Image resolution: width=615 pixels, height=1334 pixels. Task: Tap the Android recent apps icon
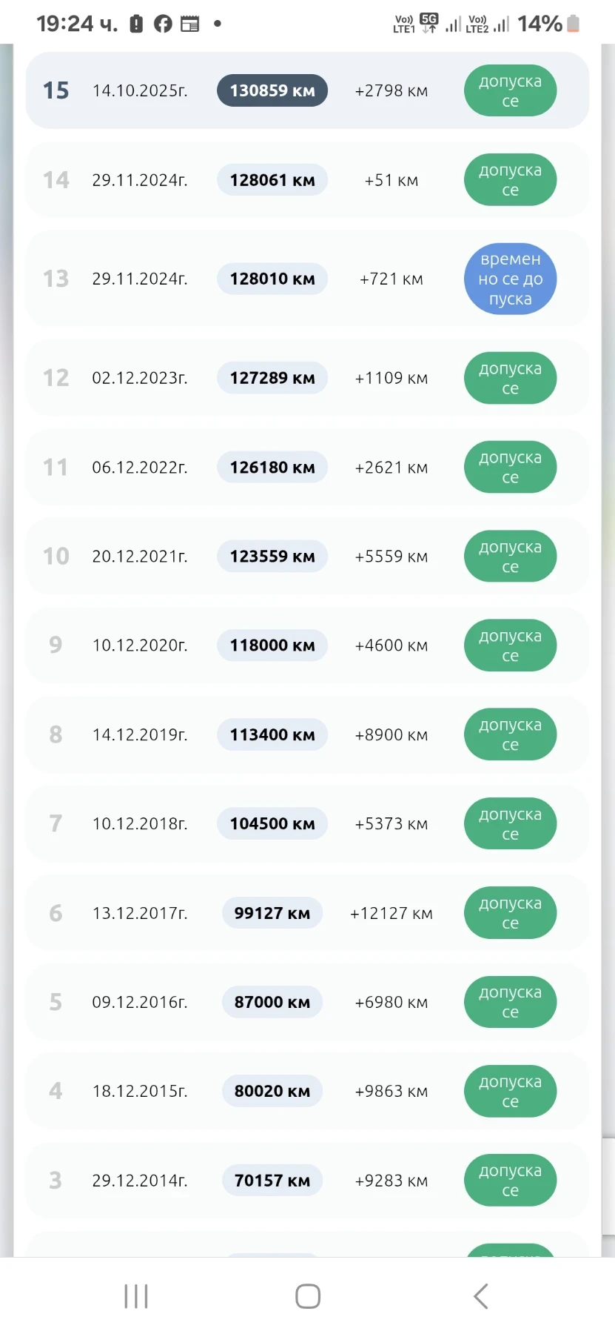pos(136,1296)
